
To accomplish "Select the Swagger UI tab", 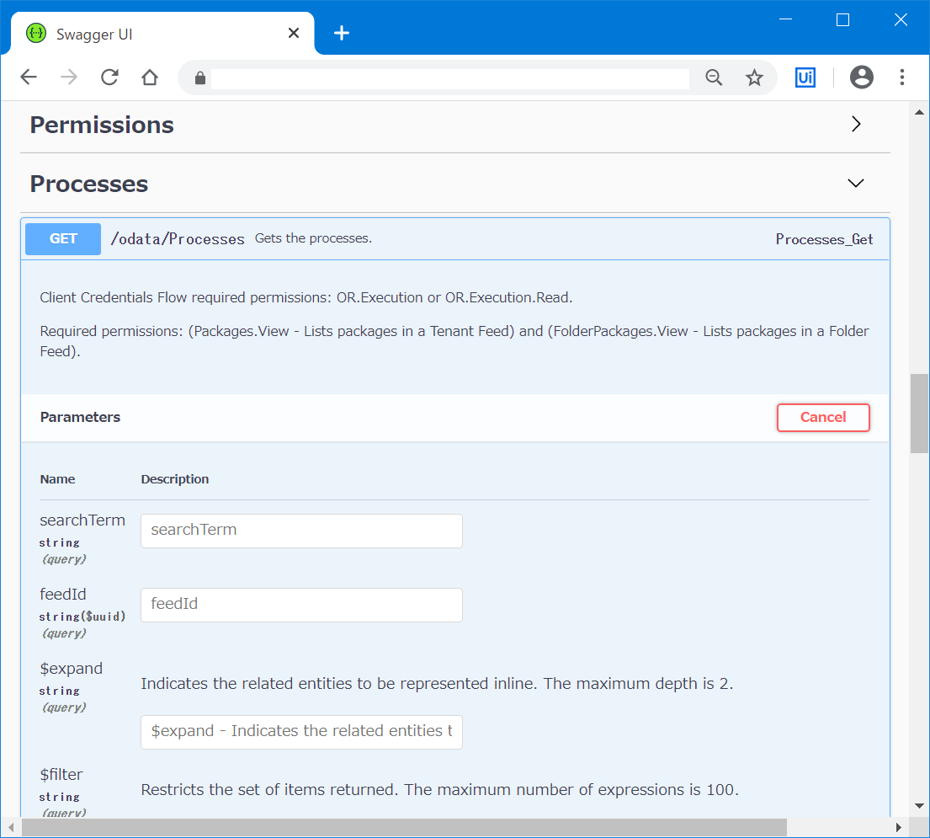I will click(x=162, y=34).
